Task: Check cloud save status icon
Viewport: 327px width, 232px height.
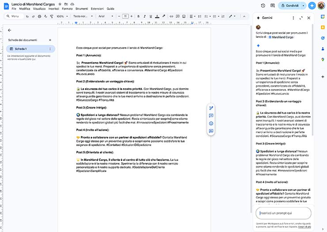Action: [x=72, y=4]
